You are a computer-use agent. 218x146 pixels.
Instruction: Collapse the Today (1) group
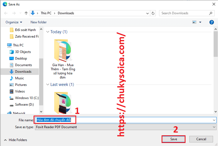tap(48, 32)
